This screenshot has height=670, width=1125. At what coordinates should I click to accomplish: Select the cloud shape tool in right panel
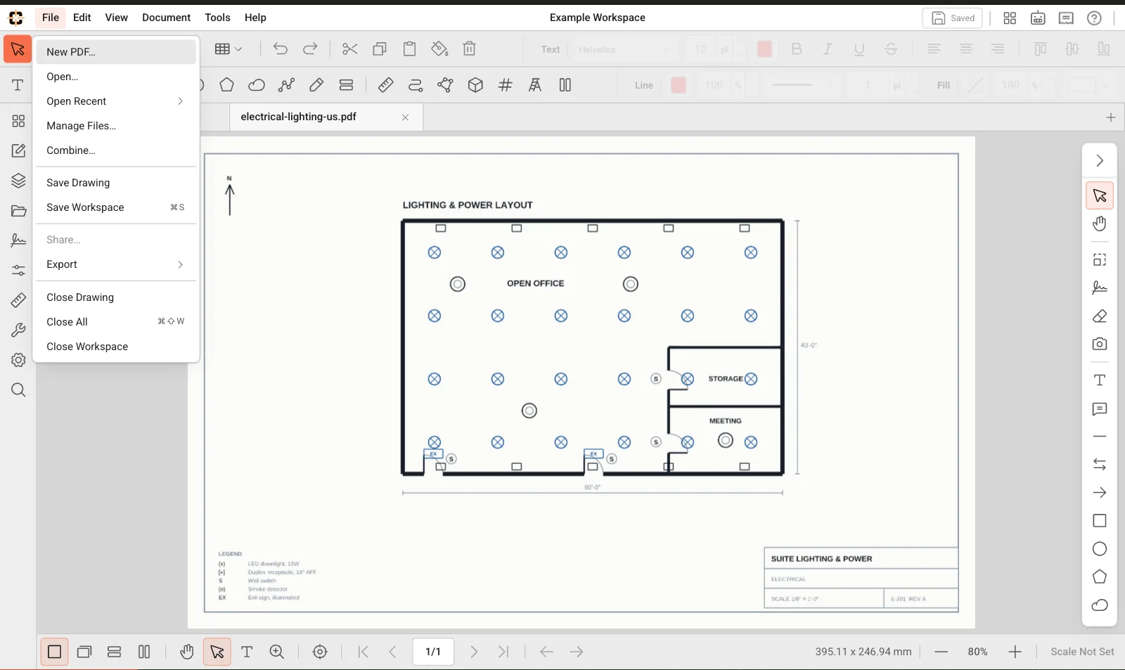point(1100,605)
